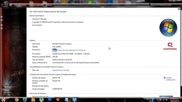
Task: Select the System control panel taskbar item
Action: pos(75,99)
